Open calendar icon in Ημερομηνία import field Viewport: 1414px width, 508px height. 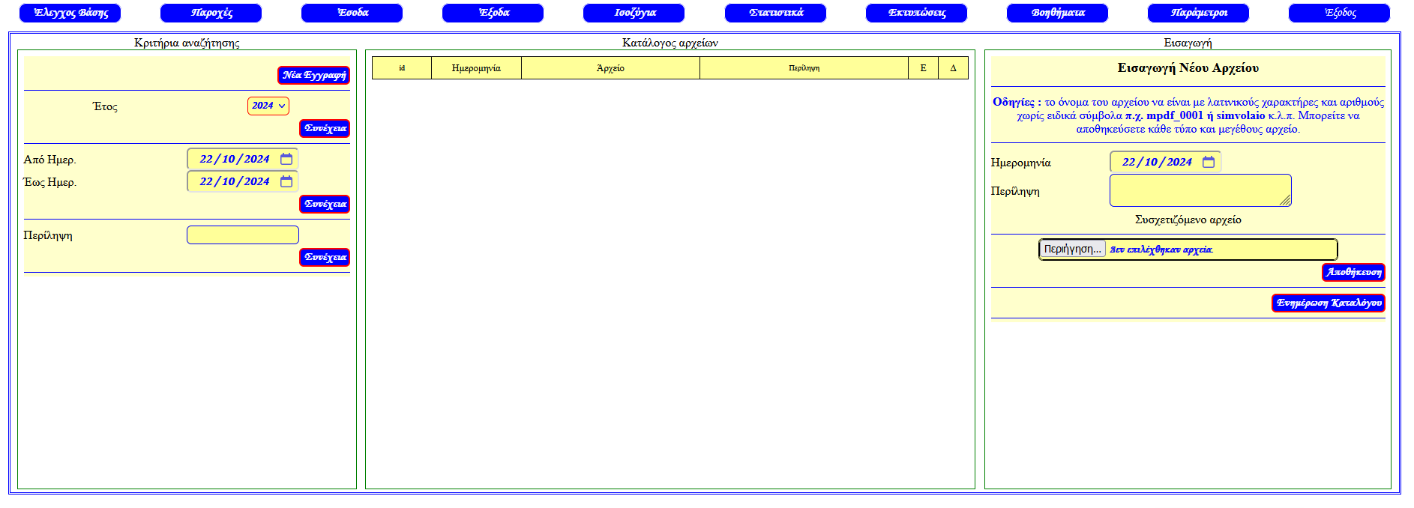tap(1209, 162)
